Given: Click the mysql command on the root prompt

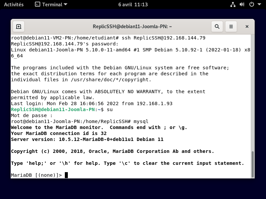Looking at the screenshot, I should click(x=141, y=121).
